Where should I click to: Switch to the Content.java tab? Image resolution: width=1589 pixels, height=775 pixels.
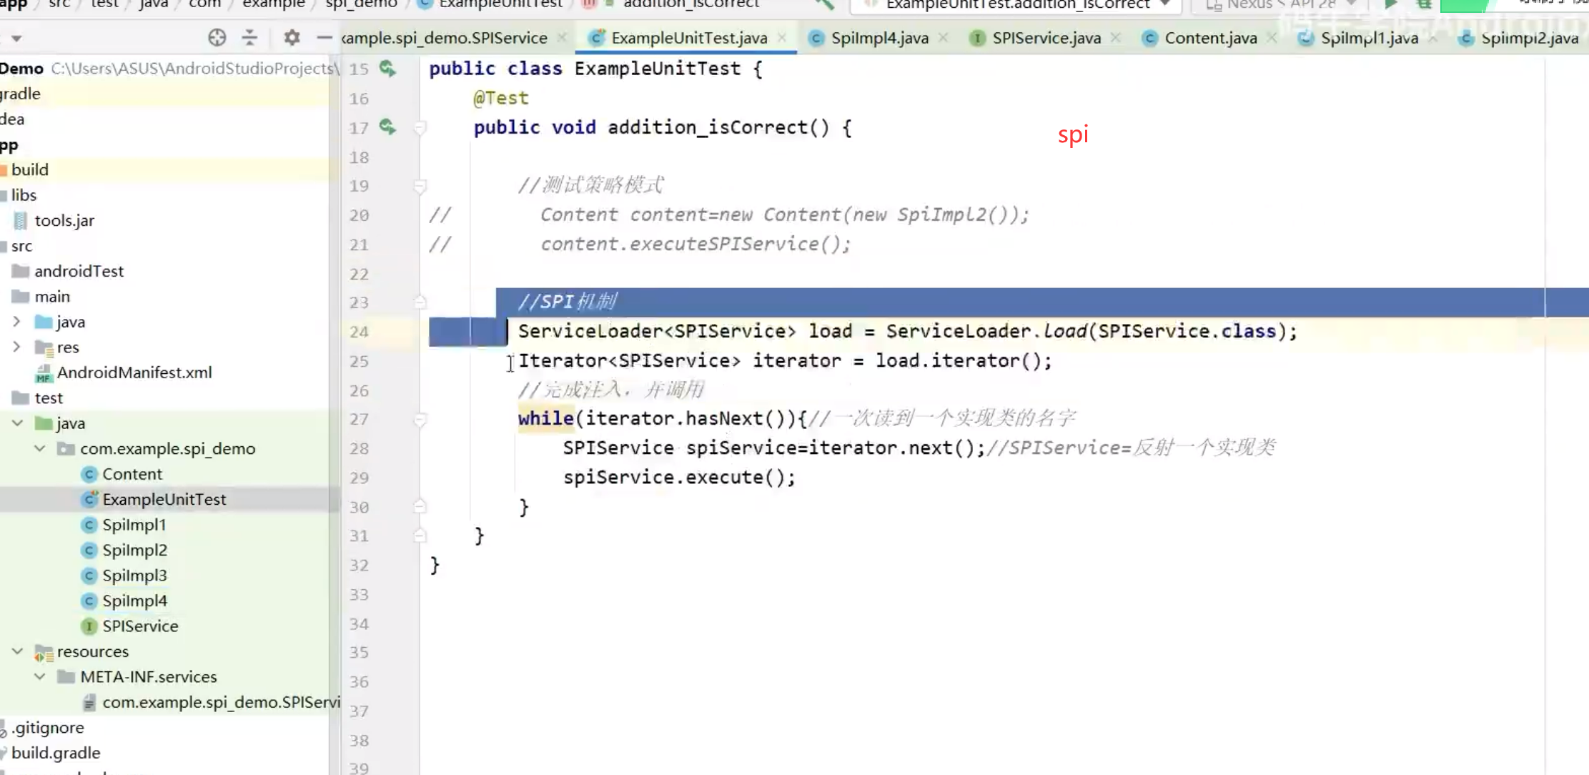(1210, 38)
